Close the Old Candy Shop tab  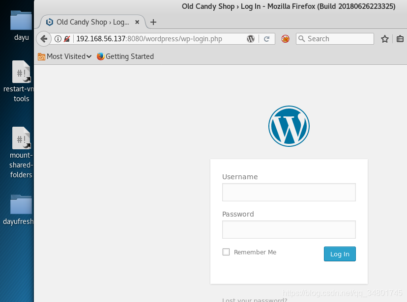point(137,22)
